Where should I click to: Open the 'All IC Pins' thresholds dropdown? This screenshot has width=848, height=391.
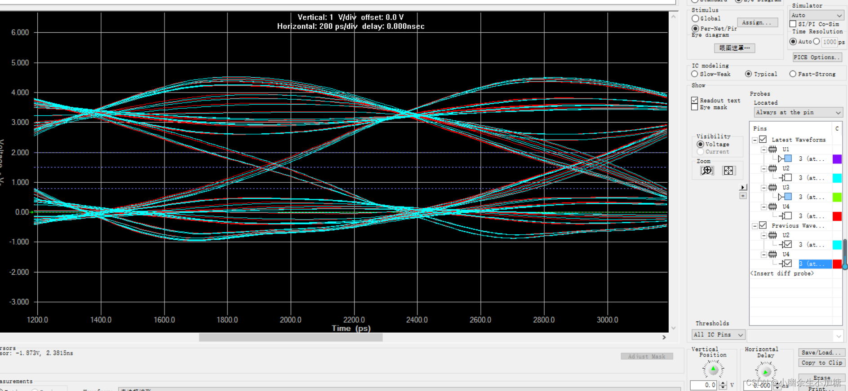point(718,335)
